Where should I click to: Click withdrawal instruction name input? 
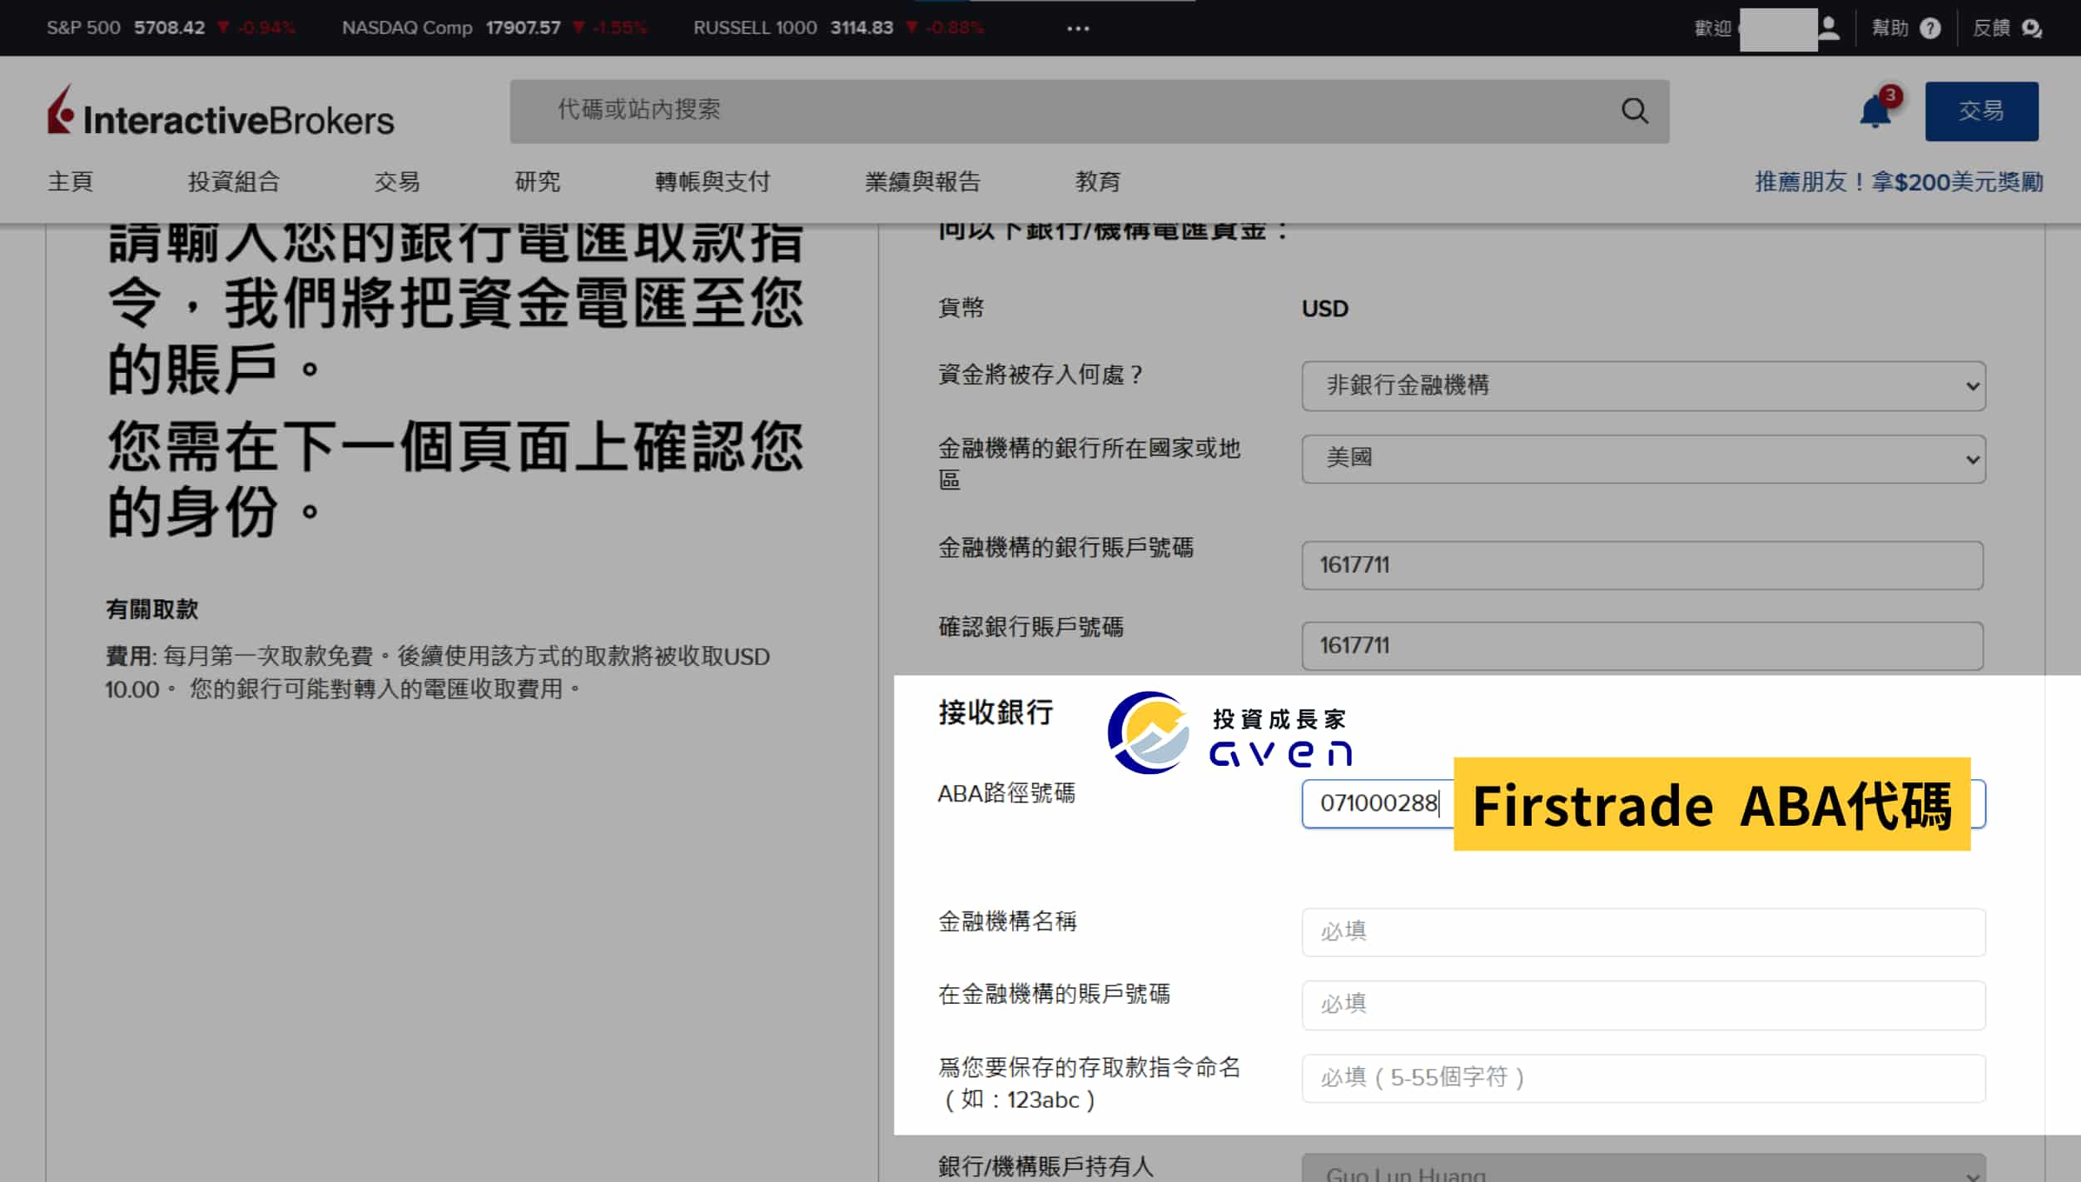point(1643,1078)
